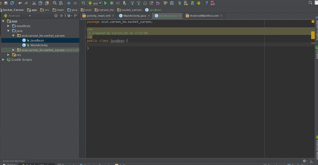Open SDK Manager download icon
Viewport: 318px width, 165px height.
click(x=192, y=3)
